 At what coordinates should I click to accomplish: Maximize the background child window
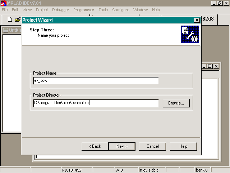coord(210,66)
